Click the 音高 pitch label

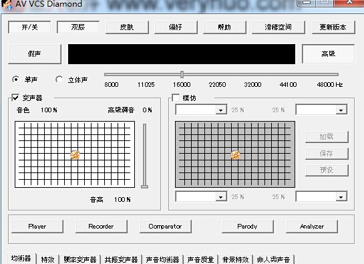click(x=97, y=199)
